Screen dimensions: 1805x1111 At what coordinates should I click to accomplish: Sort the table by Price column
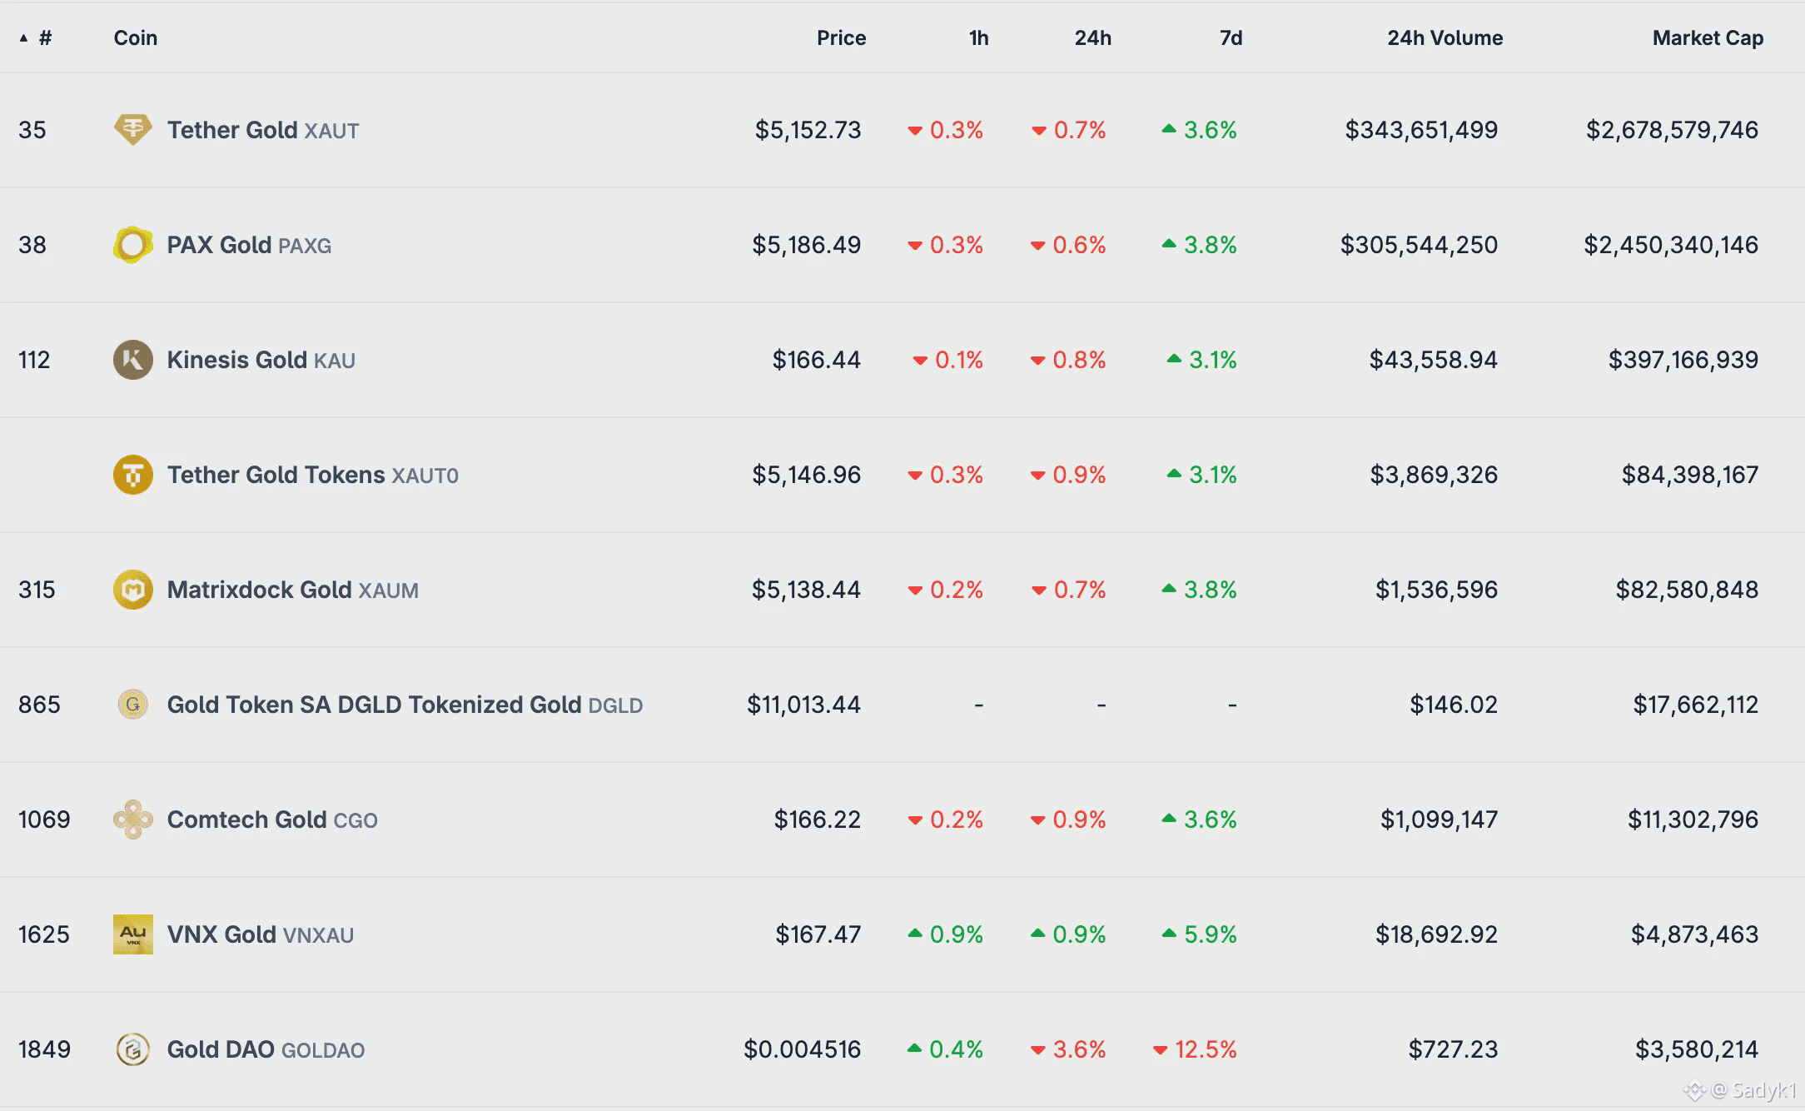pos(841,37)
